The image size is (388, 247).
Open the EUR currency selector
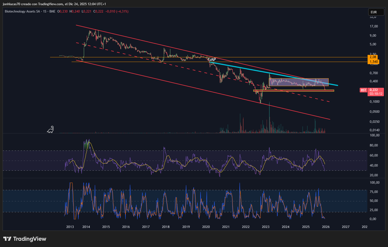[376, 12]
